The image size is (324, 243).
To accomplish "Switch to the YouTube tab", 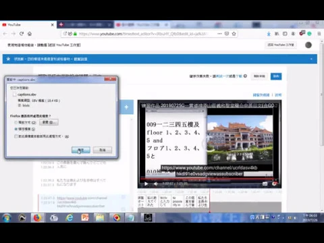I will [28, 24].
